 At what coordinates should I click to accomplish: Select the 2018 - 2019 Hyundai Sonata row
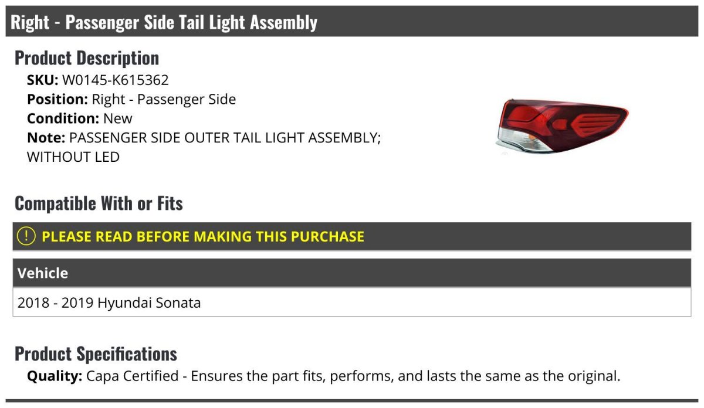(x=109, y=303)
